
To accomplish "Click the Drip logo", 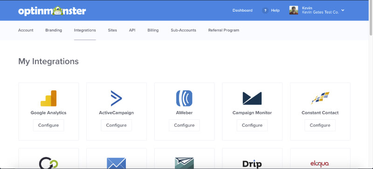I will coord(252,163).
